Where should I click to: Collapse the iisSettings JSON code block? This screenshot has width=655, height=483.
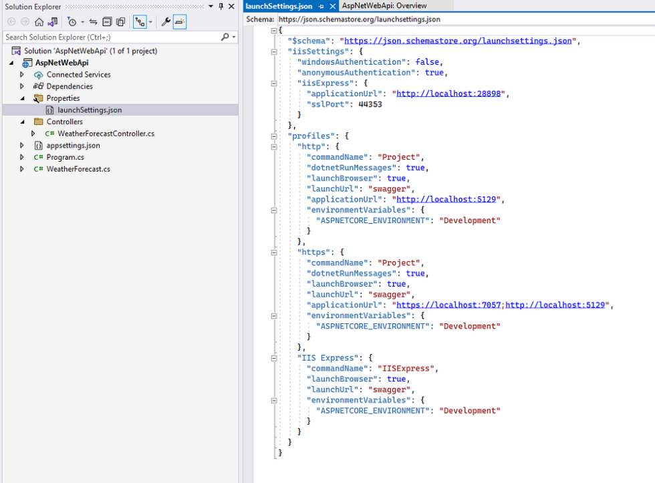tap(273, 51)
